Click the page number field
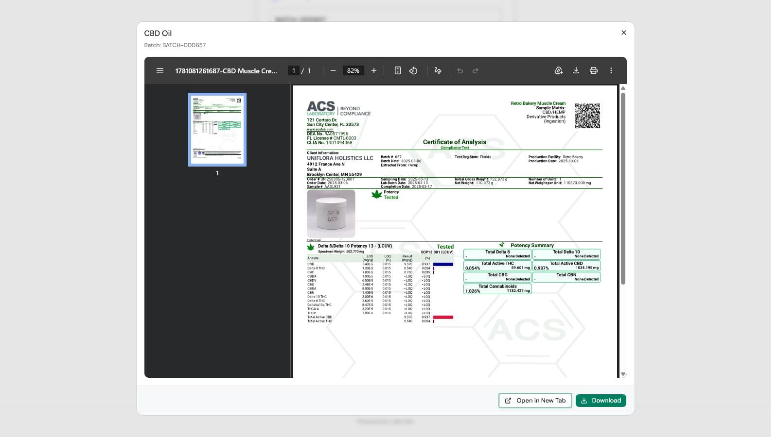This screenshot has width=778, height=437. coord(294,70)
